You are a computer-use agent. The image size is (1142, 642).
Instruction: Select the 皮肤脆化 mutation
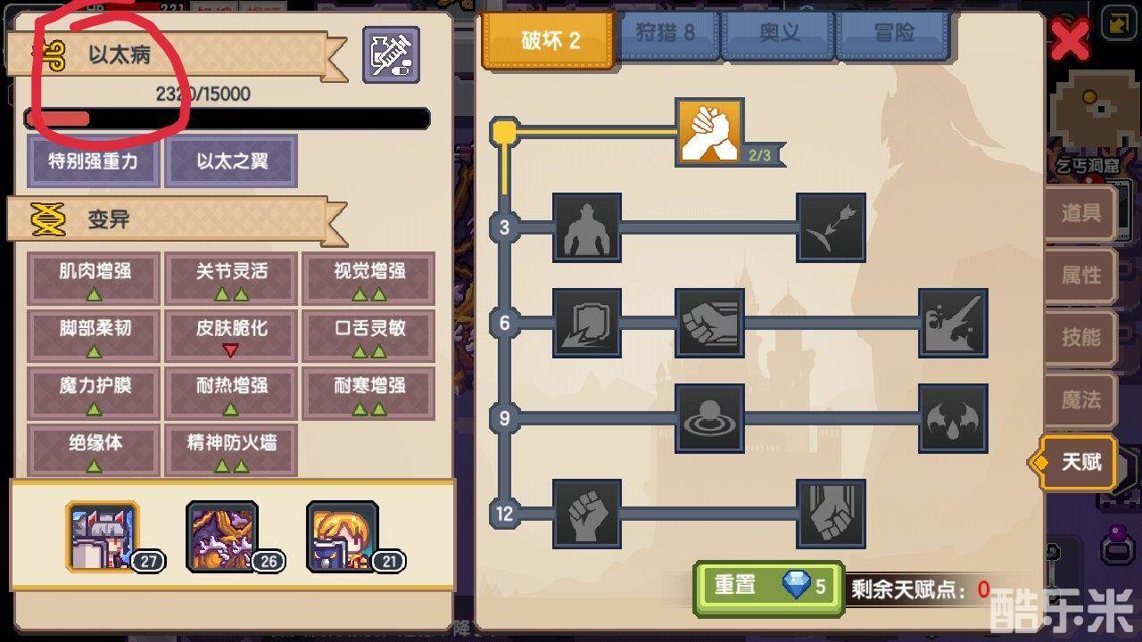(231, 336)
